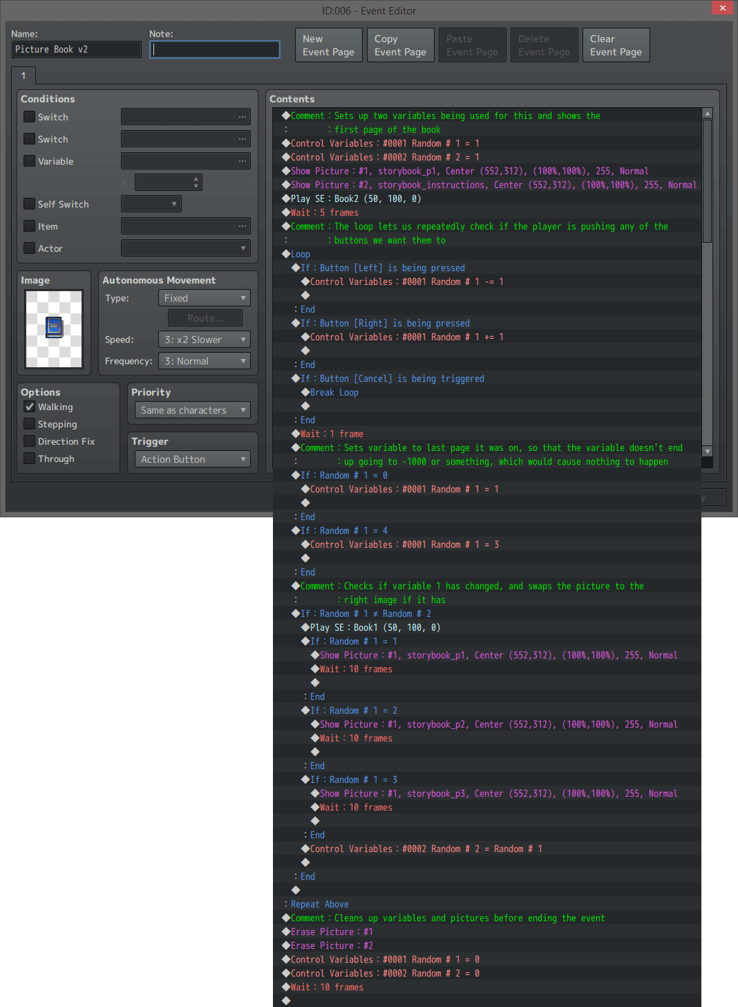Select If Random # 1 = 0 line

click(487, 475)
